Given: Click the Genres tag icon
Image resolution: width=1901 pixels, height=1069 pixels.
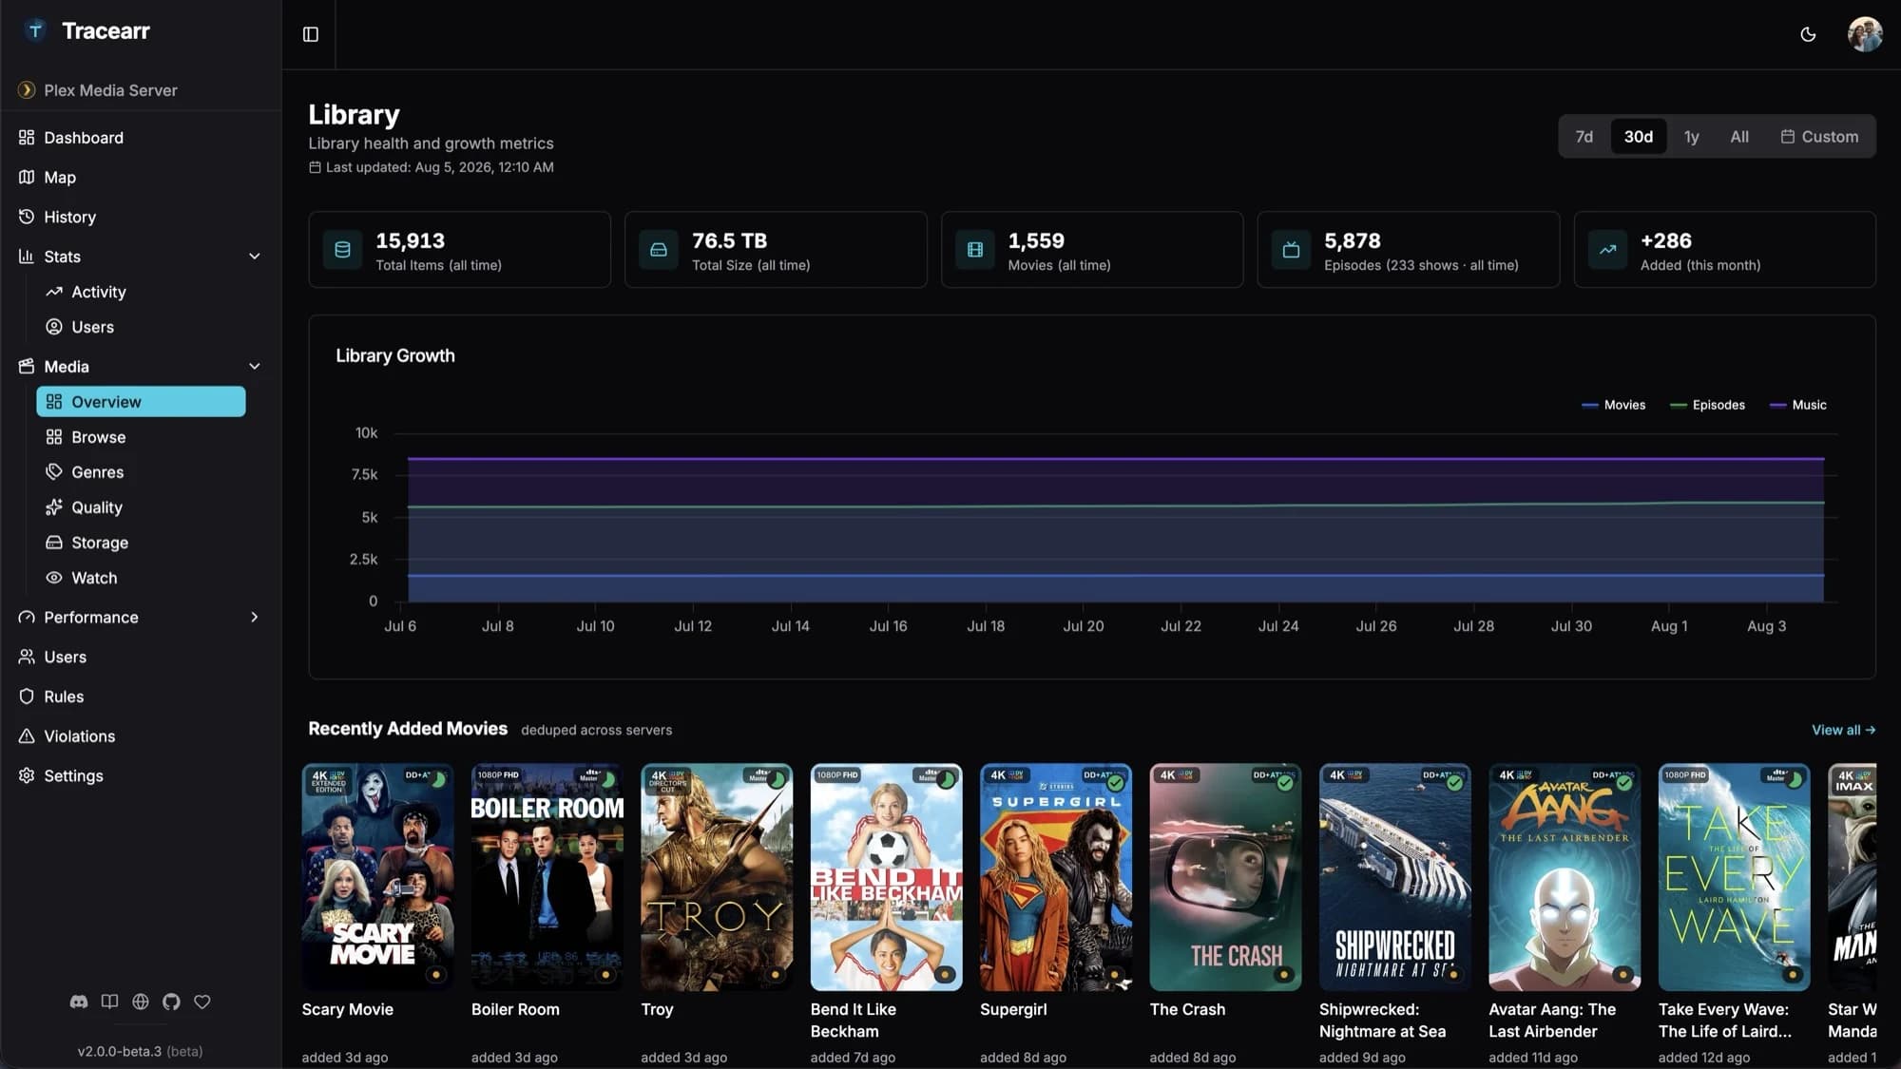Looking at the screenshot, I should tap(54, 472).
